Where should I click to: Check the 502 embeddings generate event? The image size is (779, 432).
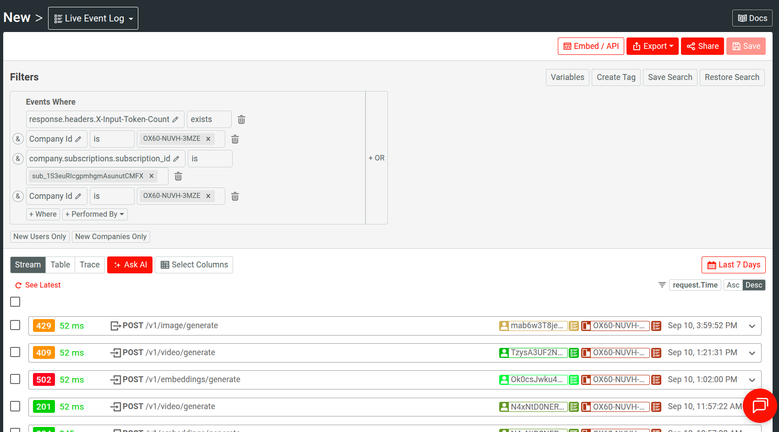tap(15, 379)
